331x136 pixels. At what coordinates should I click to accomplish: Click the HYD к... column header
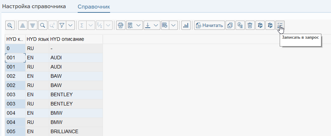(x=15, y=39)
